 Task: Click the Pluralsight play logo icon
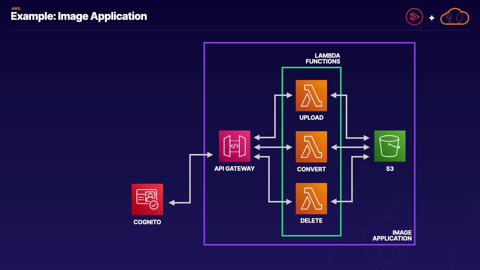pos(414,17)
